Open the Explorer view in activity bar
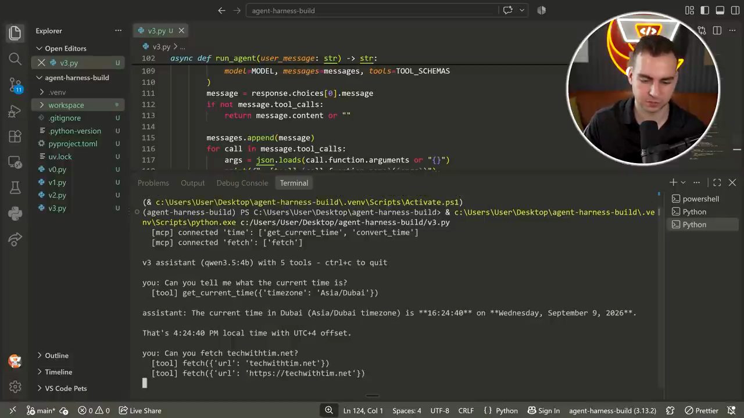 coord(15,33)
